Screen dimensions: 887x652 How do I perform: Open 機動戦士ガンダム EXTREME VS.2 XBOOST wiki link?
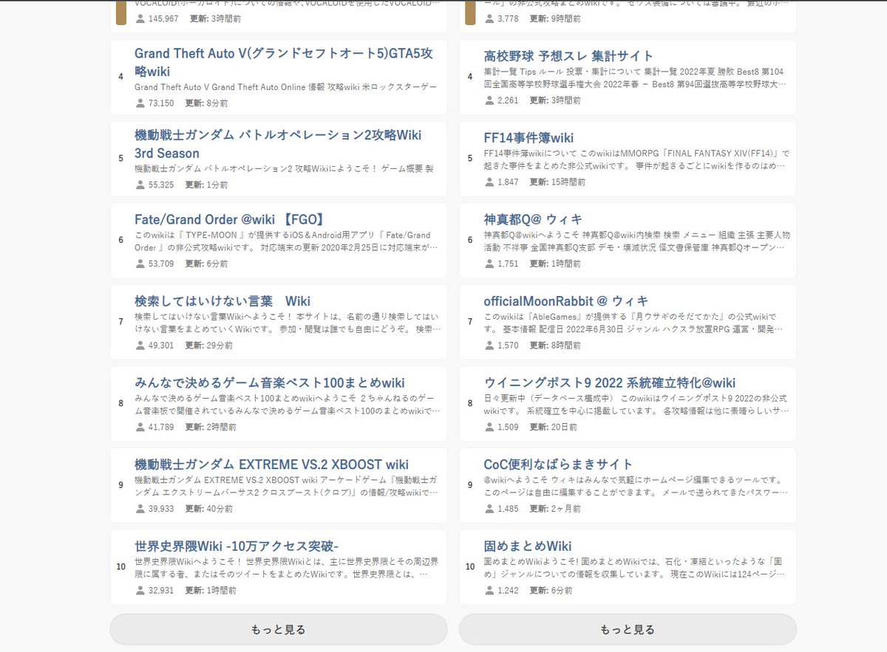coord(271,464)
